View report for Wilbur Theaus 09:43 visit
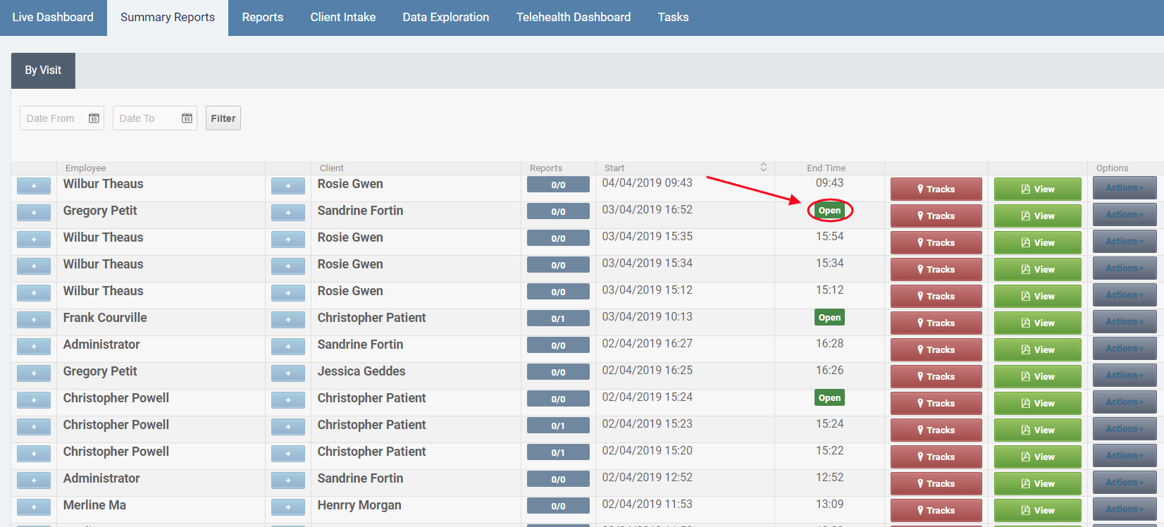Viewport: 1164px width, 527px height. pos(1037,189)
